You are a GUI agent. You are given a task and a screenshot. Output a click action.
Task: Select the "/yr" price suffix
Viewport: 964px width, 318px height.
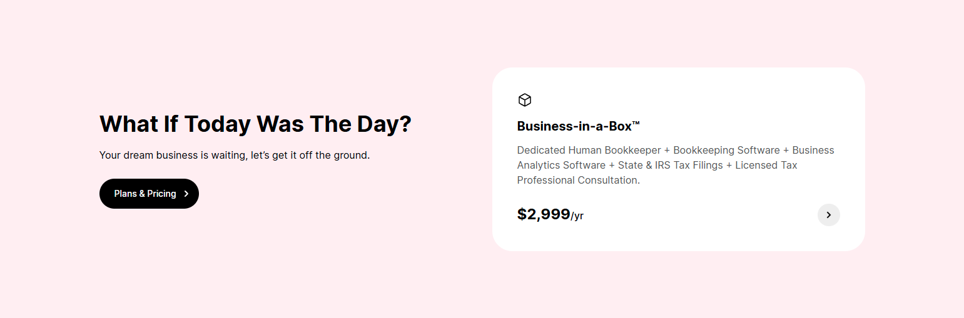pyautogui.click(x=577, y=216)
